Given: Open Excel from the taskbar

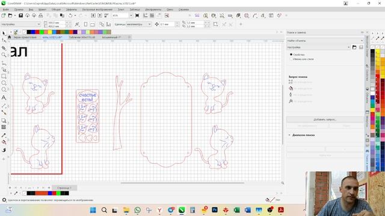Looking at the screenshot, I should click(236, 210).
